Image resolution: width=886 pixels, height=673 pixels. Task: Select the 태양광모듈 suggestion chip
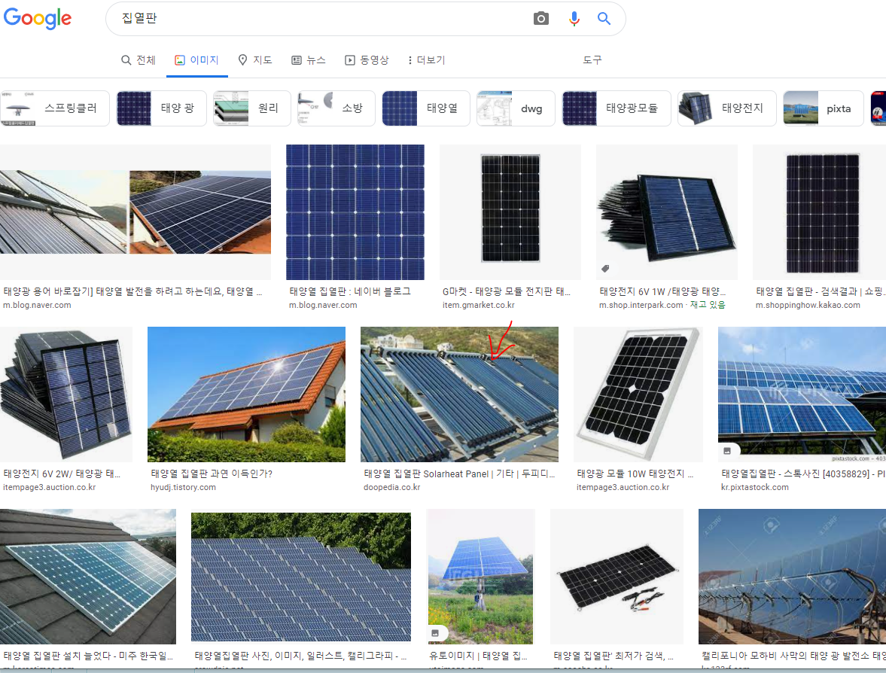pos(617,108)
